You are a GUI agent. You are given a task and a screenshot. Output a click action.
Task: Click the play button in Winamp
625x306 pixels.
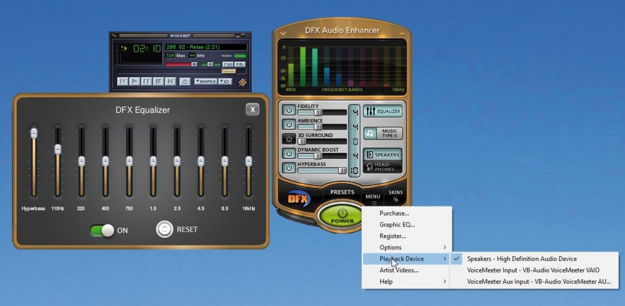coord(134,82)
